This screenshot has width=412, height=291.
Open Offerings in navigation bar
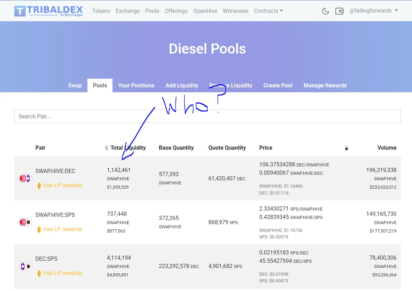pyautogui.click(x=176, y=11)
